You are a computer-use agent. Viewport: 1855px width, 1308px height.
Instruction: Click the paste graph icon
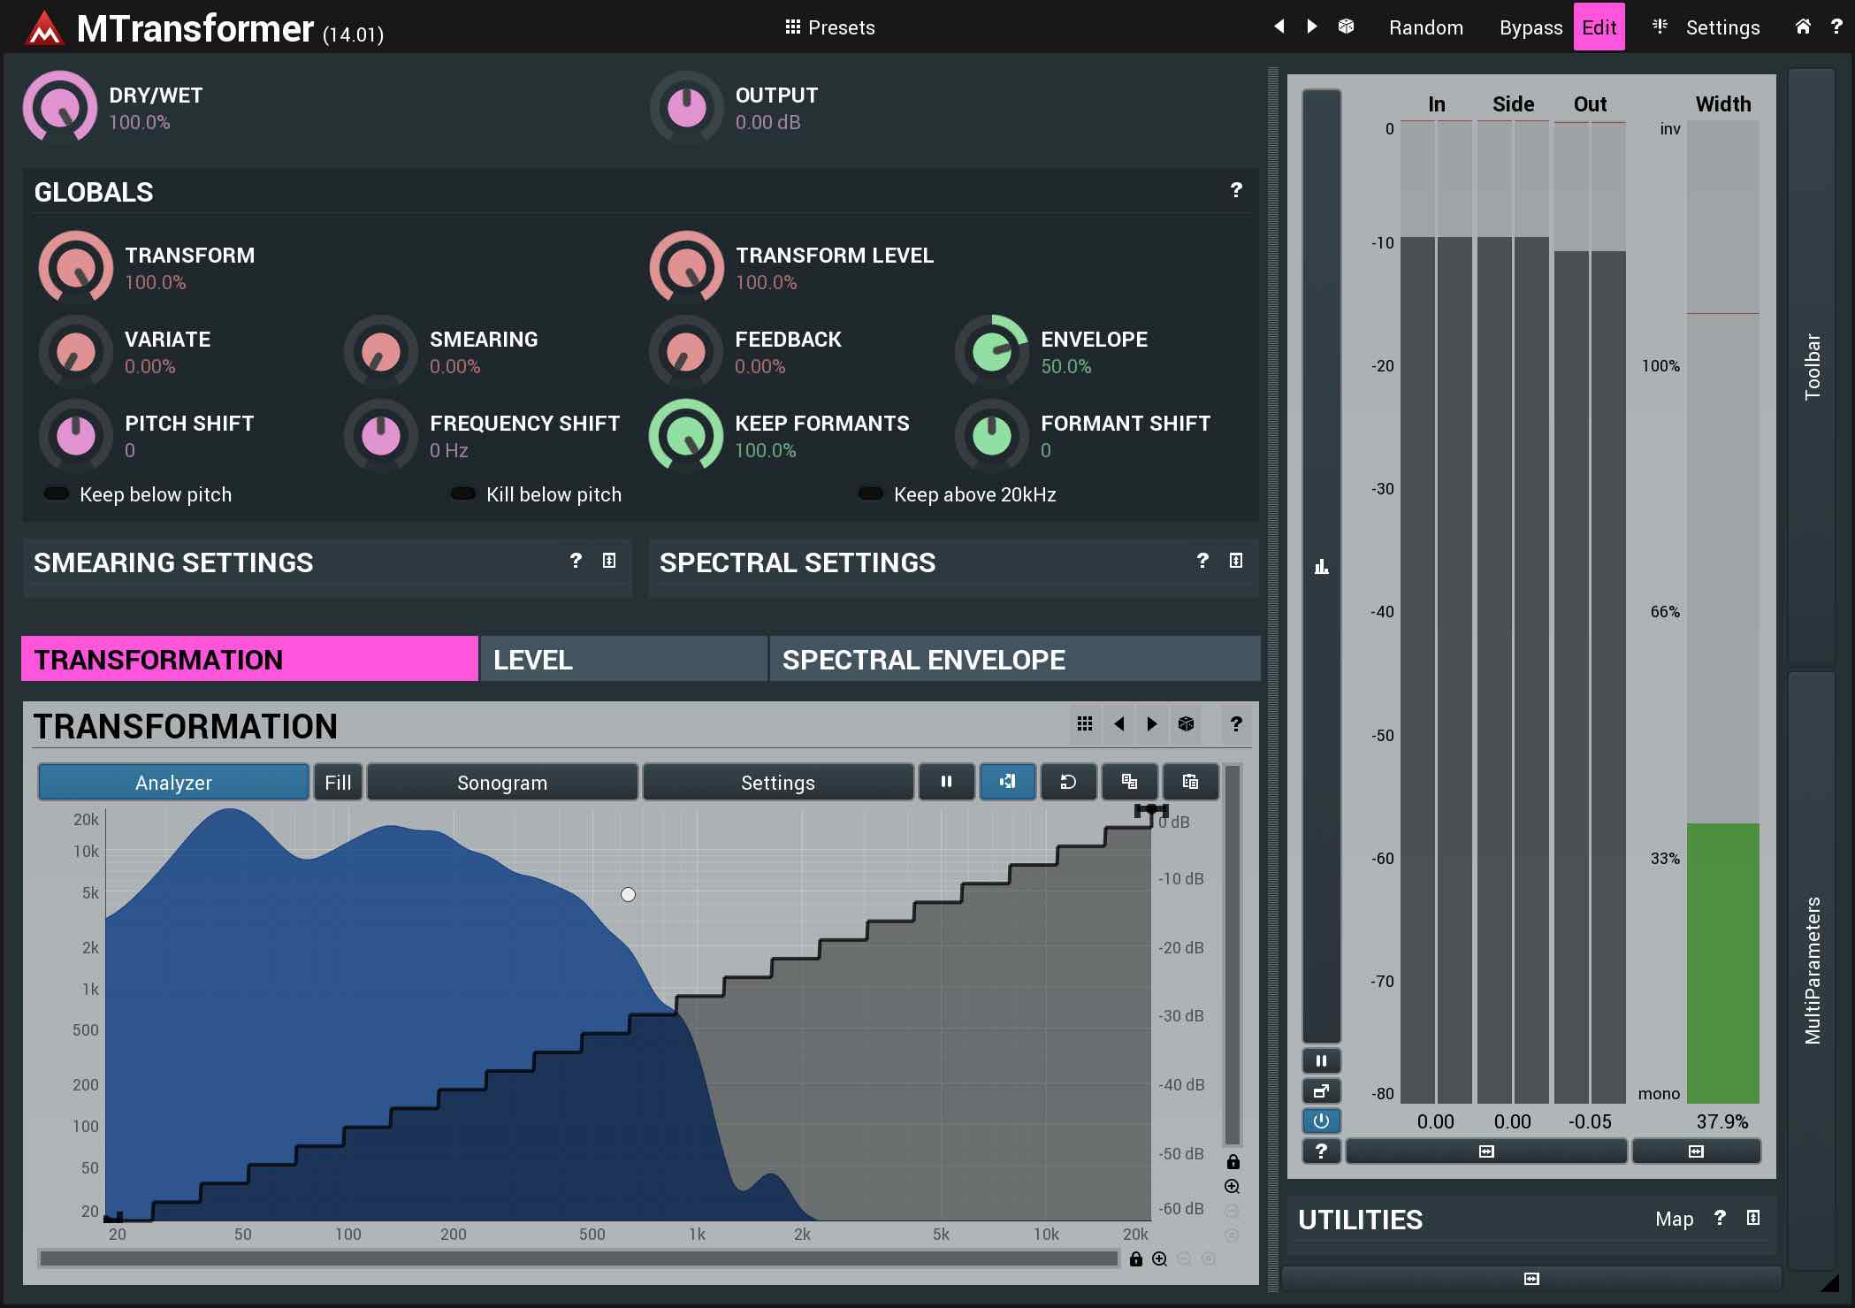coord(1190,782)
